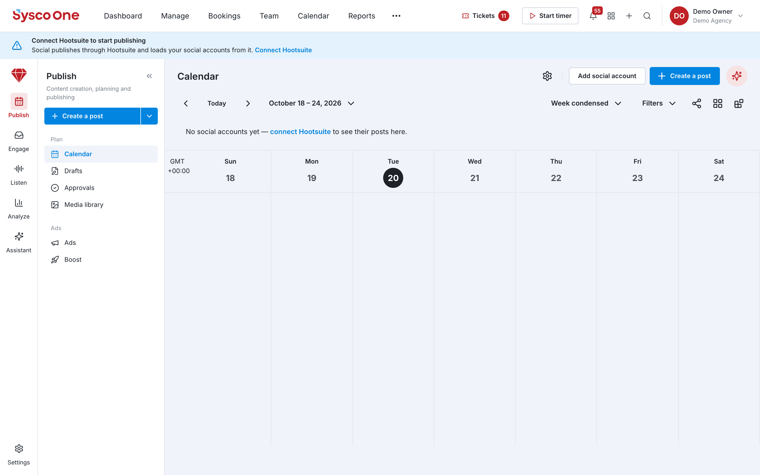Go to Engage in left rail
Screen dimensions: 760x475
[19, 141]
